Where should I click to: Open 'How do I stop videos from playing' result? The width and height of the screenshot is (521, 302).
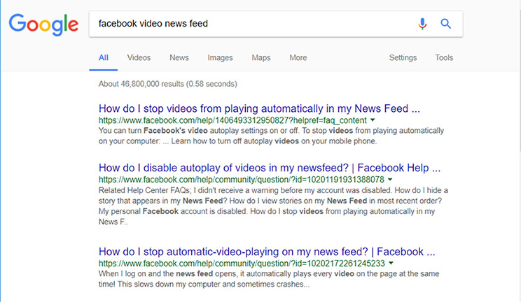tap(259, 108)
